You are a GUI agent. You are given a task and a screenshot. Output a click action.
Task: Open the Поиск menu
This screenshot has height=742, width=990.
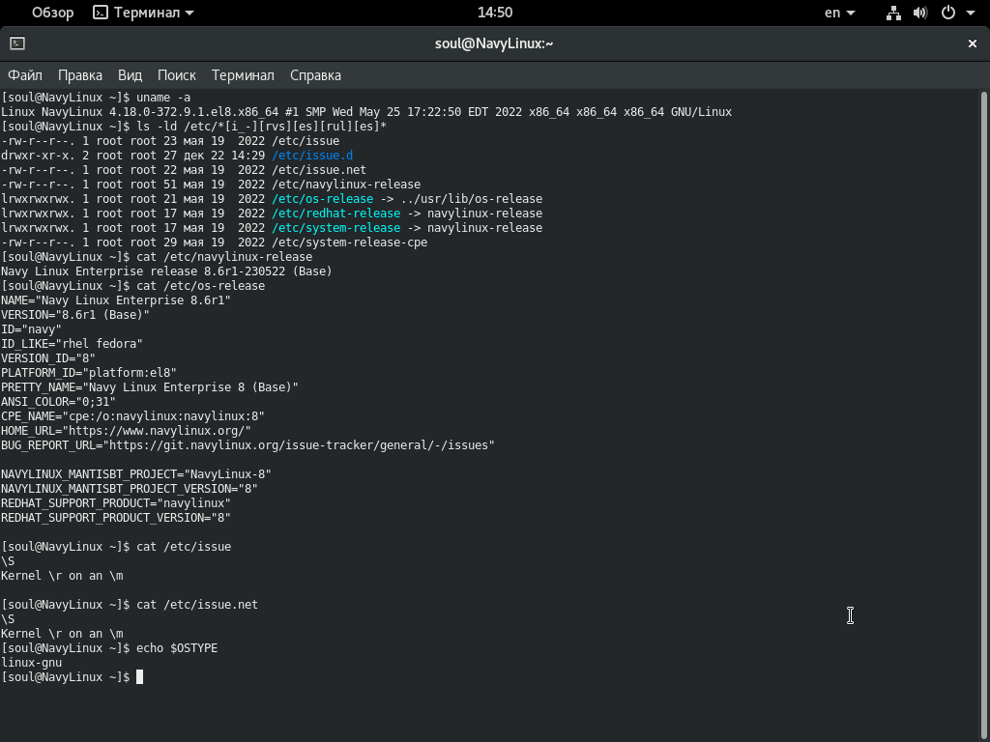pyautogui.click(x=177, y=75)
